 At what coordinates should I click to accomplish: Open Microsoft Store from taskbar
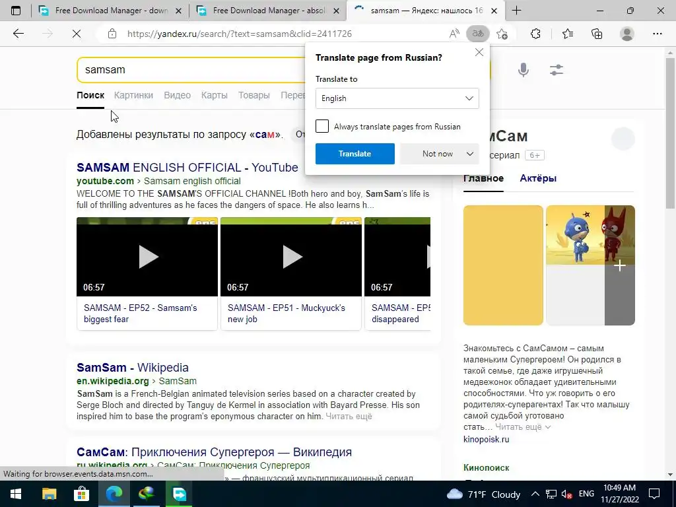coord(81,494)
